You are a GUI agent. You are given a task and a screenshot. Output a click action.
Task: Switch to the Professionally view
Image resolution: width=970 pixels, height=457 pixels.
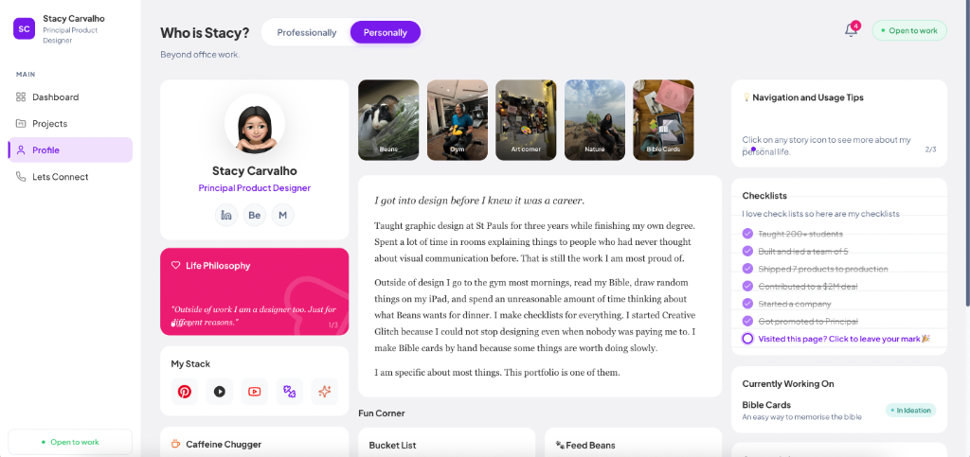307,33
